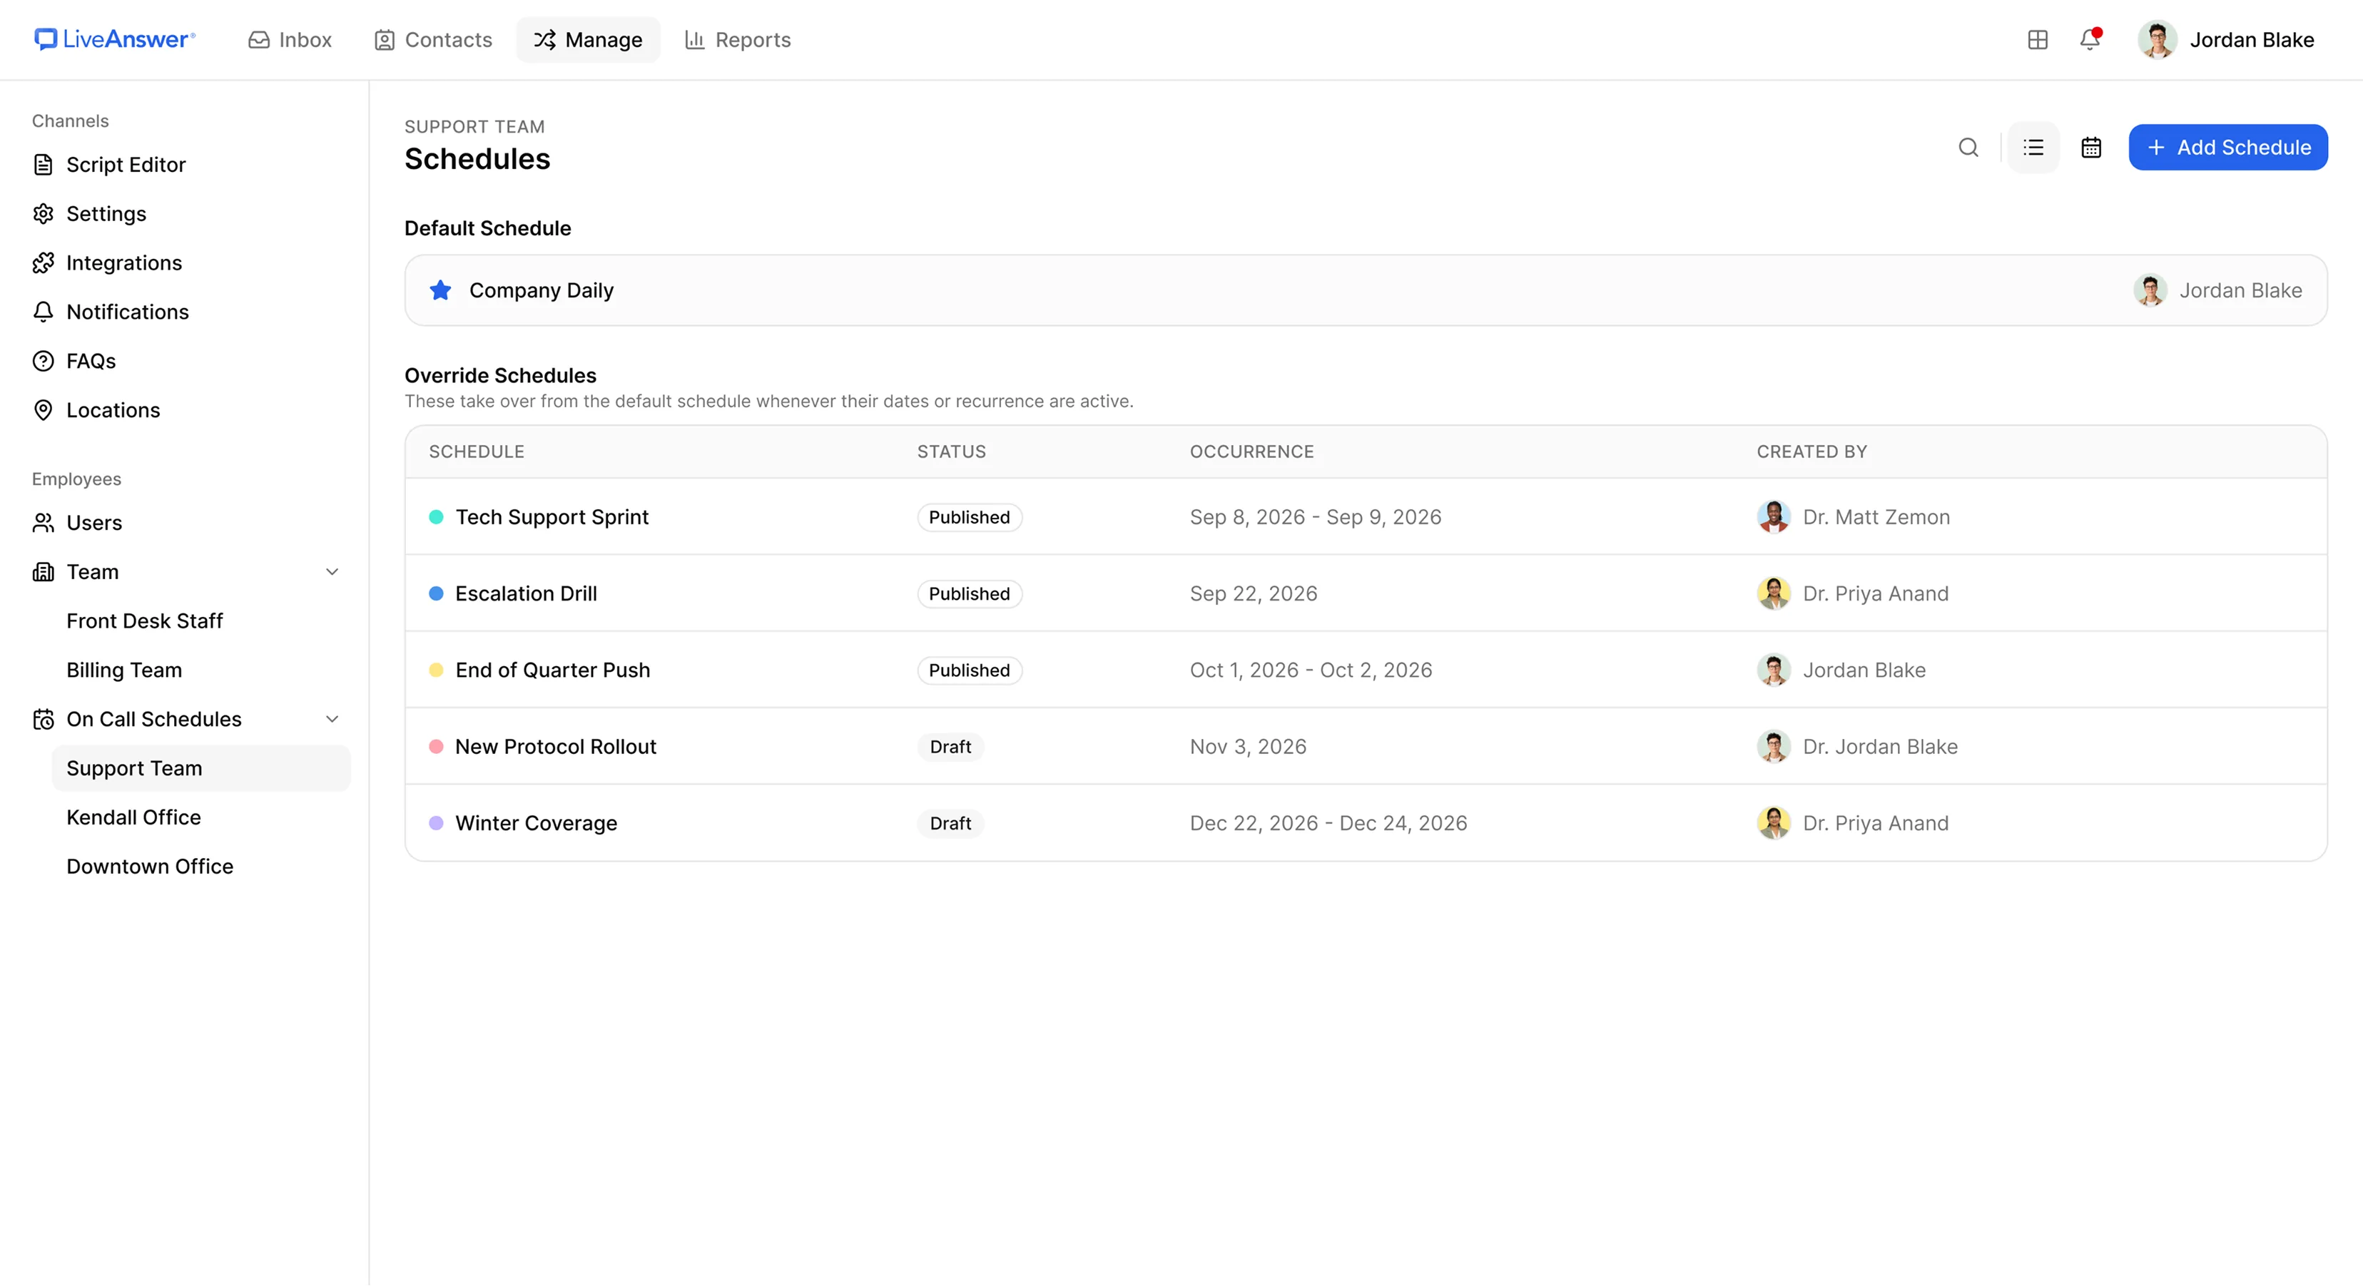
Task: Open Escalation Drill schedule
Action: 526,594
